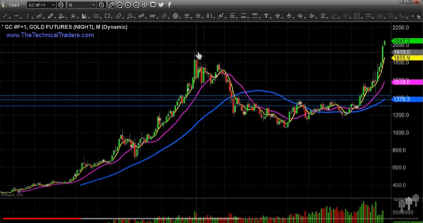Click the Facebook share icon
423x223 pixels.
pyautogui.click(x=169, y=4)
